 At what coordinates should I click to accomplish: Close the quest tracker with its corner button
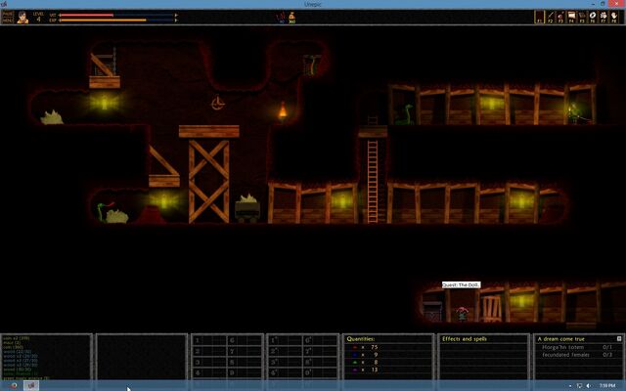click(619, 339)
